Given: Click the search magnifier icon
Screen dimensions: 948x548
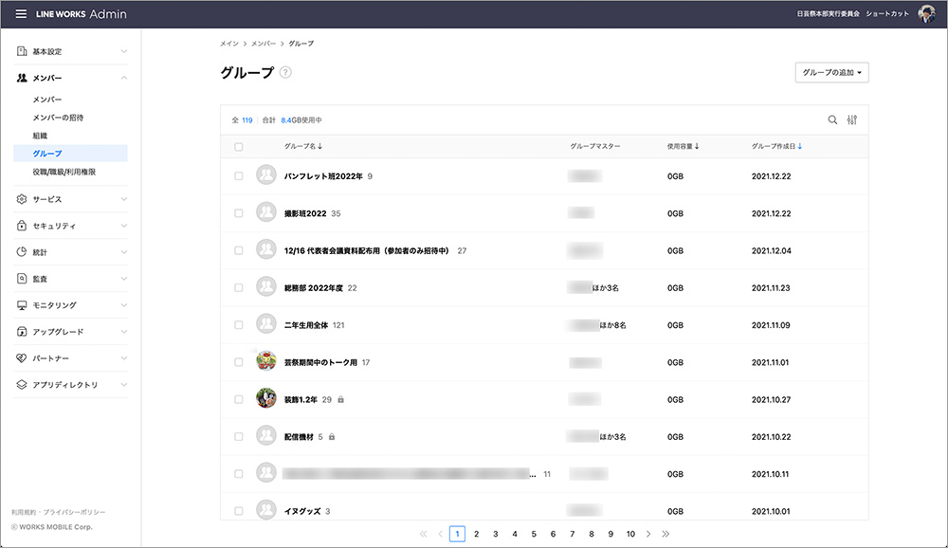Looking at the screenshot, I should (x=832, y=120).
